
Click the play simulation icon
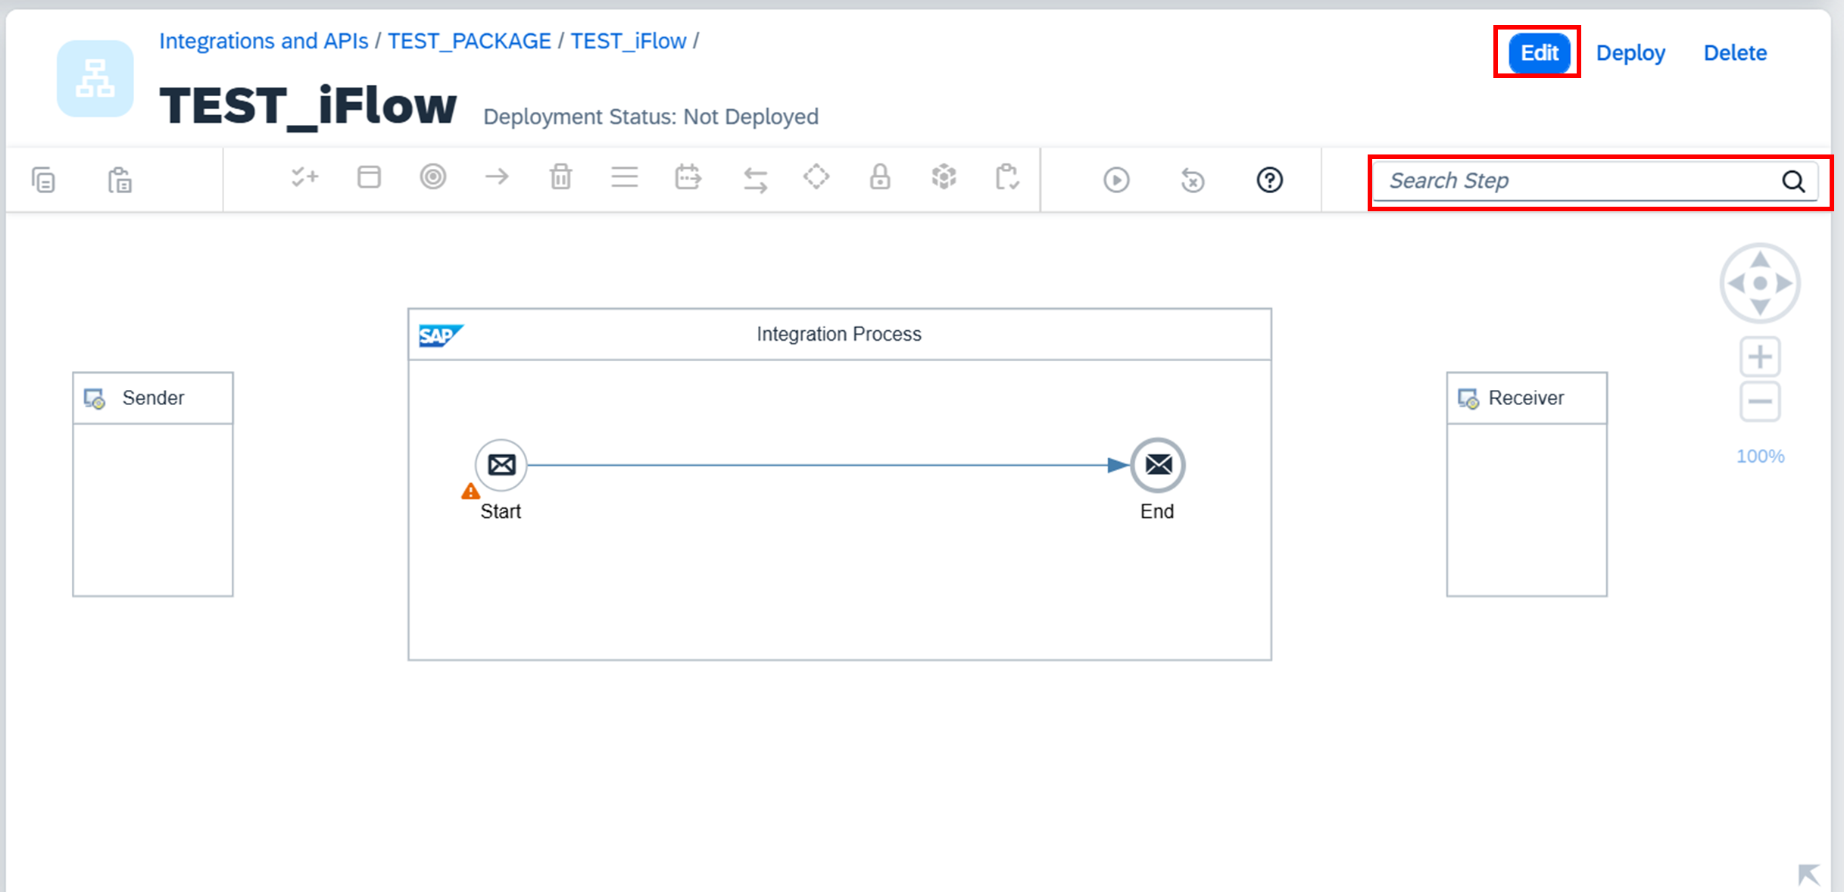click(x=1115, y=180)
